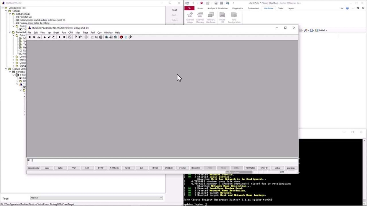Click the first glasses watch icon in TRACE32

click(107, 37)
